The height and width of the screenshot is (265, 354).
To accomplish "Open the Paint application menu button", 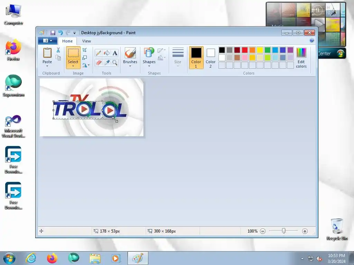I will [48, 41].
